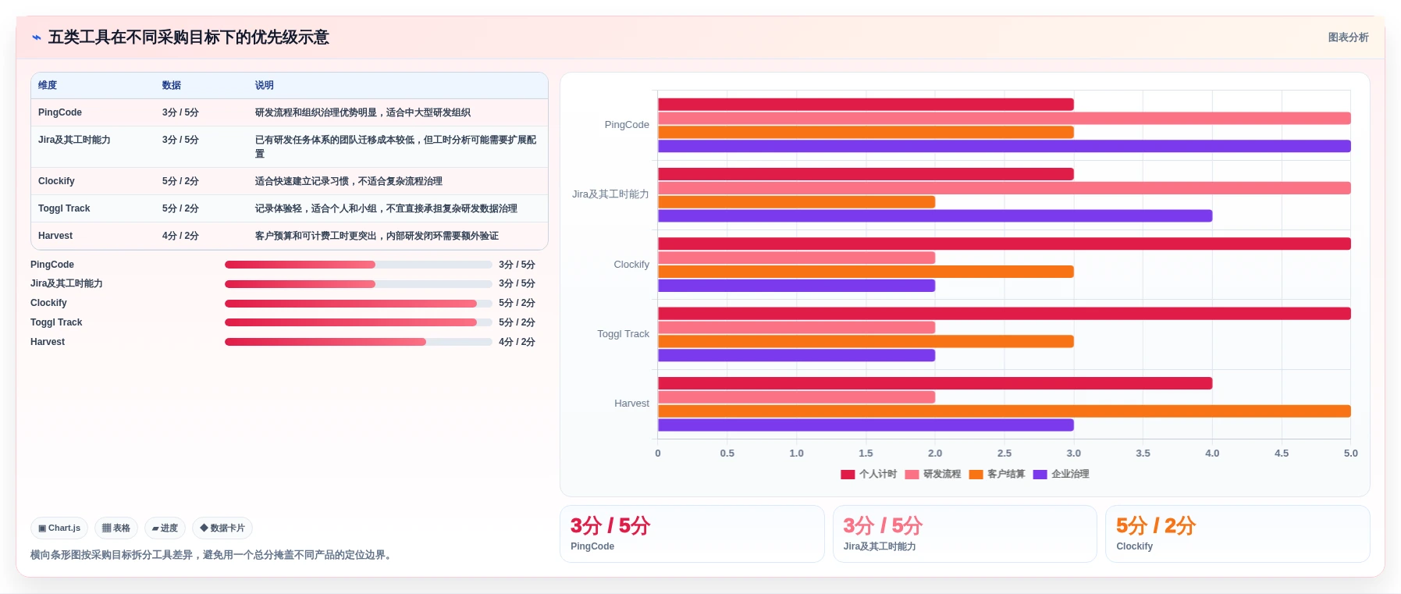Click the 图表分析 label at top right
Image resolution: width=1401 pixels, height=594 pixels.
(1348, 37)
